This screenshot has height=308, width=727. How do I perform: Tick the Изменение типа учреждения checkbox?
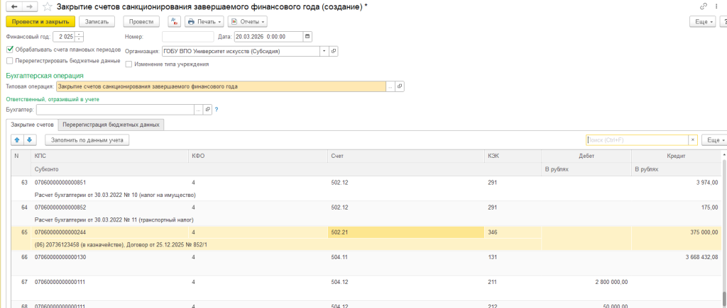coord(129,64)
